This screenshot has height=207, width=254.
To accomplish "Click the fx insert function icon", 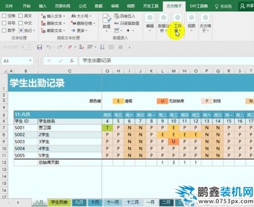I will (x=72, y=61).
